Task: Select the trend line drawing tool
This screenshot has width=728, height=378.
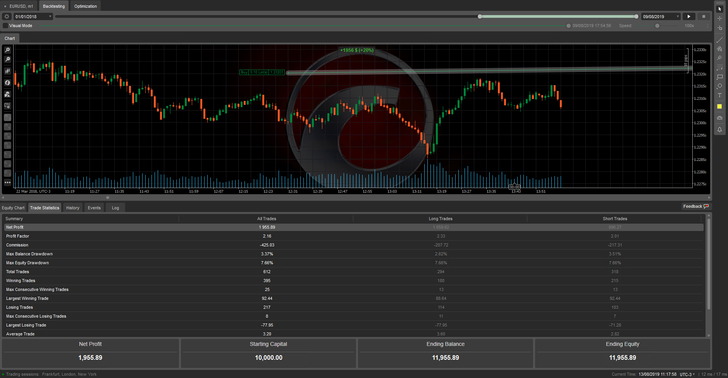Action: 719,39
